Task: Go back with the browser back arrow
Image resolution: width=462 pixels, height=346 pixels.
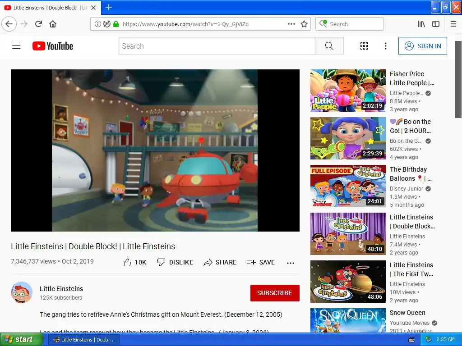Action: (9, 24)
